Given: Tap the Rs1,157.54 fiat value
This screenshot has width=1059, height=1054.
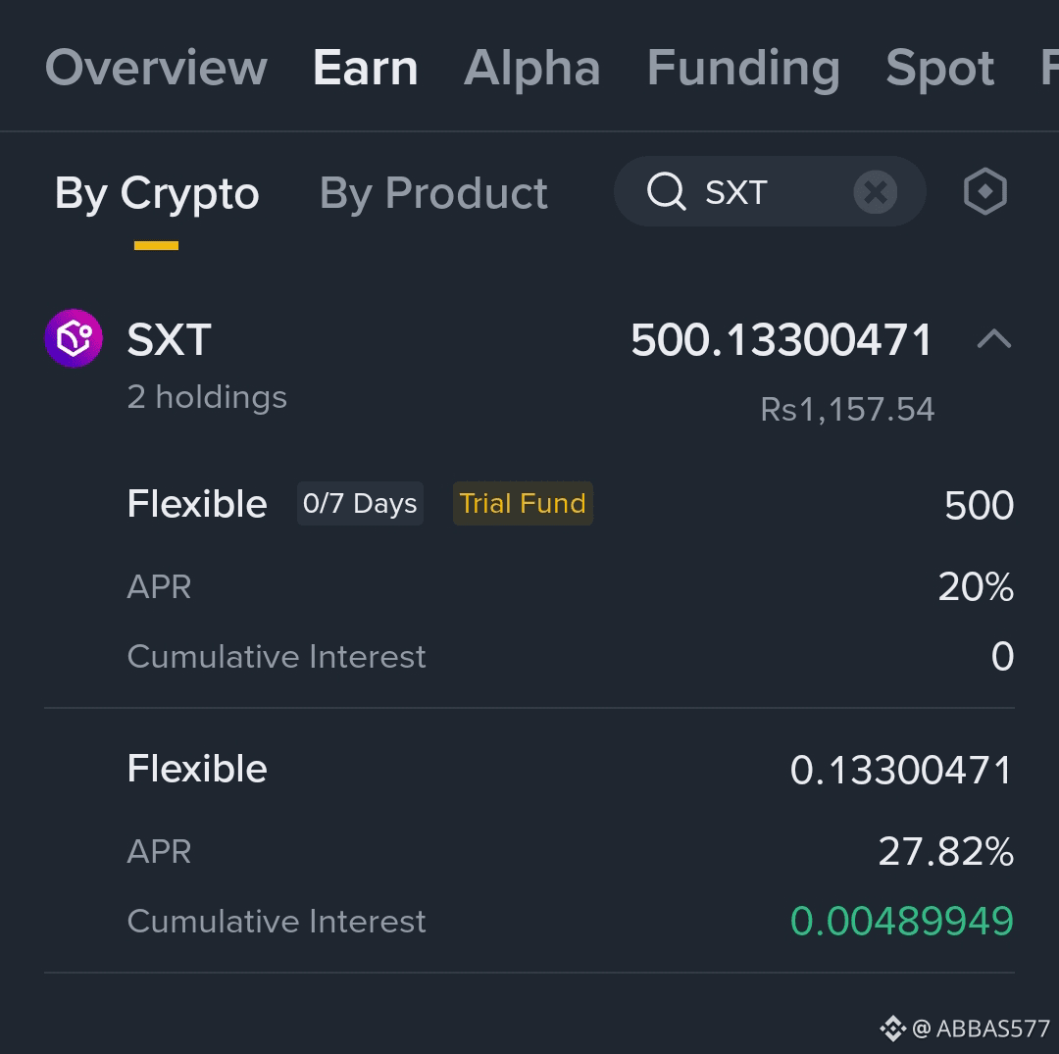Looking at the screenshot, I should tap(847, 409).
